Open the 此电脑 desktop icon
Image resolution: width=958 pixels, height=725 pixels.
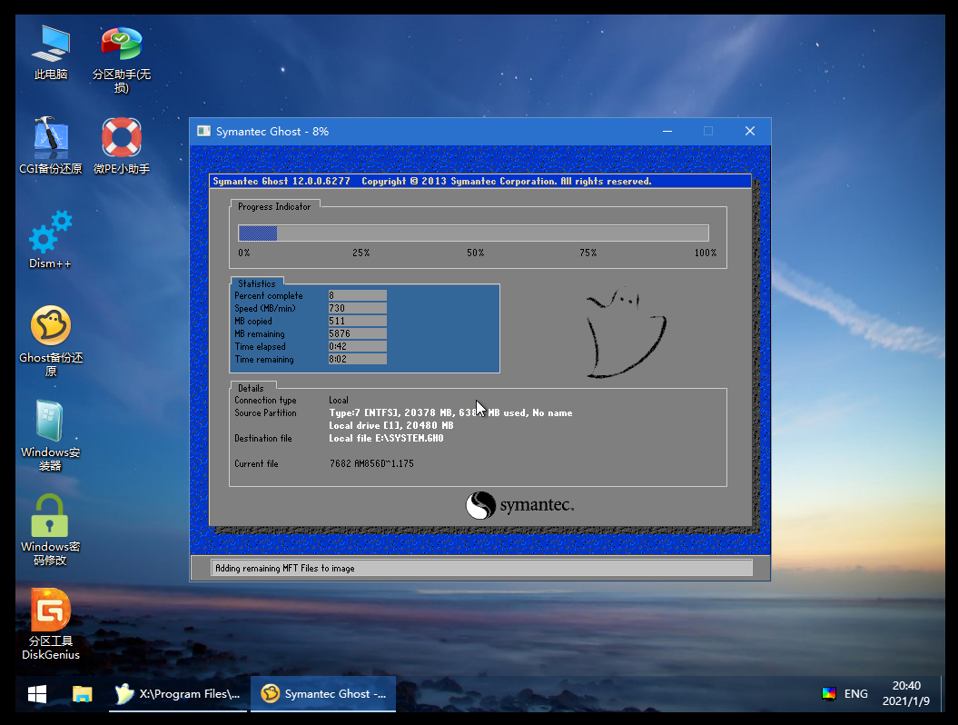coord(51,53)
